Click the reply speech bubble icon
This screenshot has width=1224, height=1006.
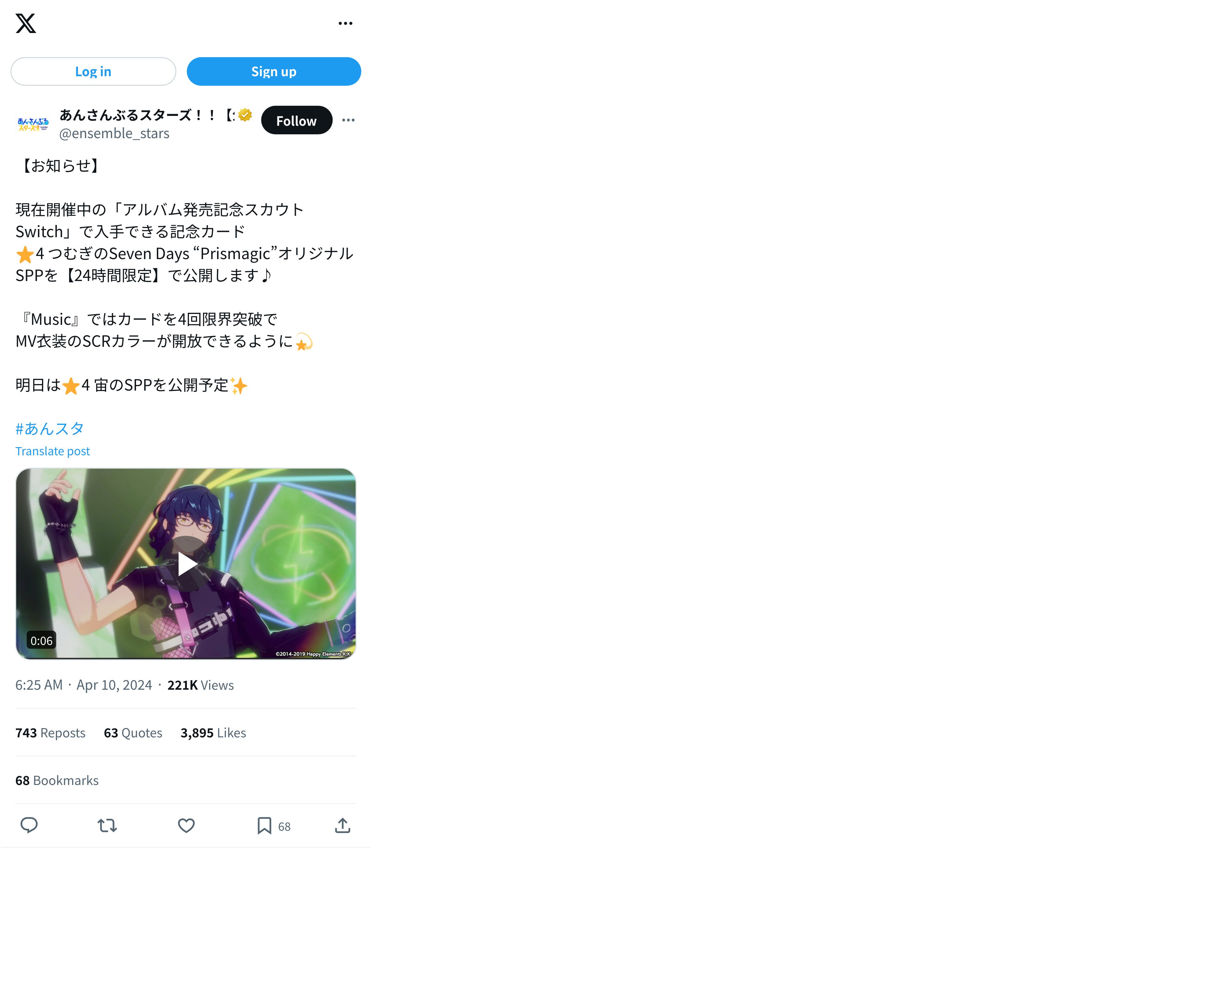pyautogui.click(x=29, y=825)
